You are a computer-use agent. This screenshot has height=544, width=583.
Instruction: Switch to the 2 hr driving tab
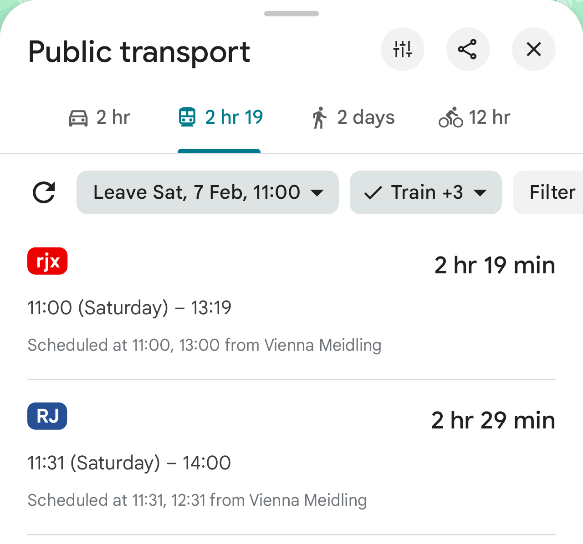(x=100, y=117)
